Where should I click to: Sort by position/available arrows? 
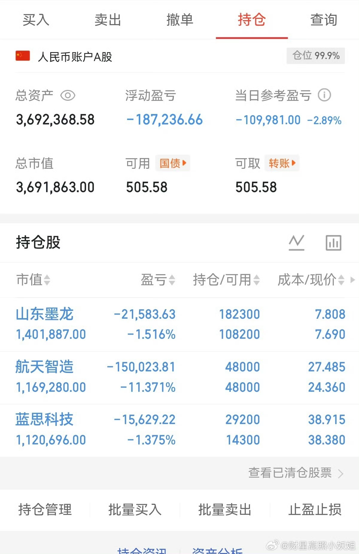click(256, 280)
